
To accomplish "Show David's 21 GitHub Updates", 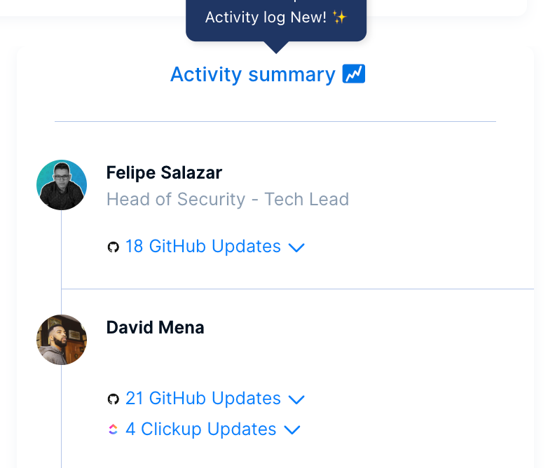I will click(x=203, y=399).
